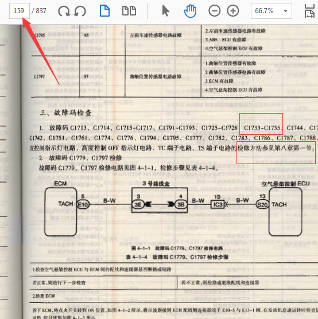Zoom in with the plus button
The image size is (318, 319).
[233, 11]
